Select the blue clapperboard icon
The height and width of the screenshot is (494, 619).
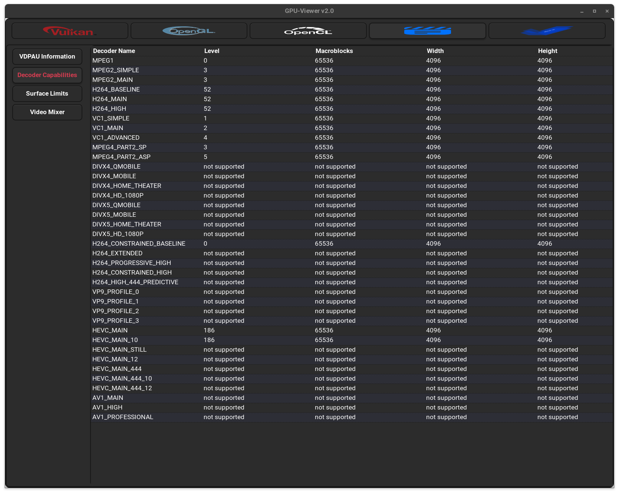point(427,31)
